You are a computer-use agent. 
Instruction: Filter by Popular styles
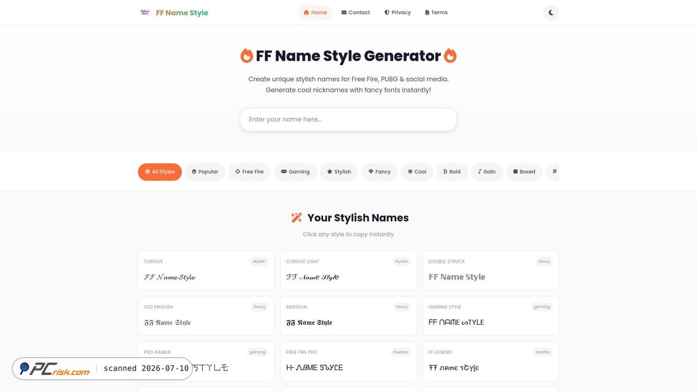click(205, 172)
